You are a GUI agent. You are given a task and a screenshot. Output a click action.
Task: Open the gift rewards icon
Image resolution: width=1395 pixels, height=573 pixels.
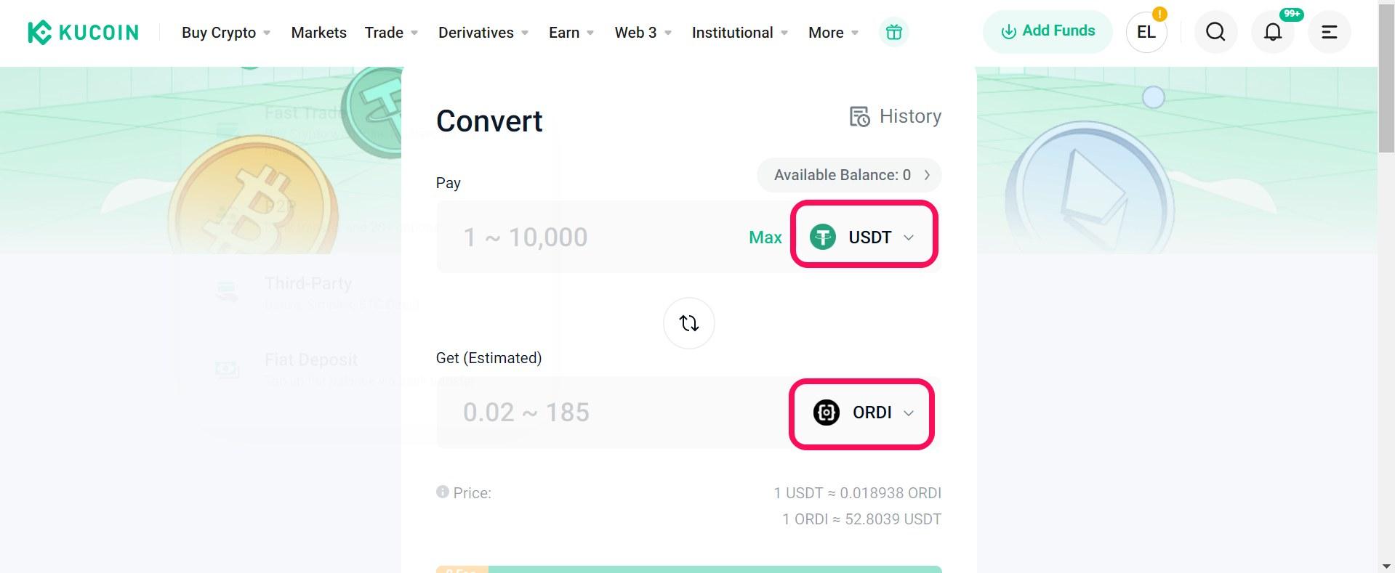click(893, 33)
